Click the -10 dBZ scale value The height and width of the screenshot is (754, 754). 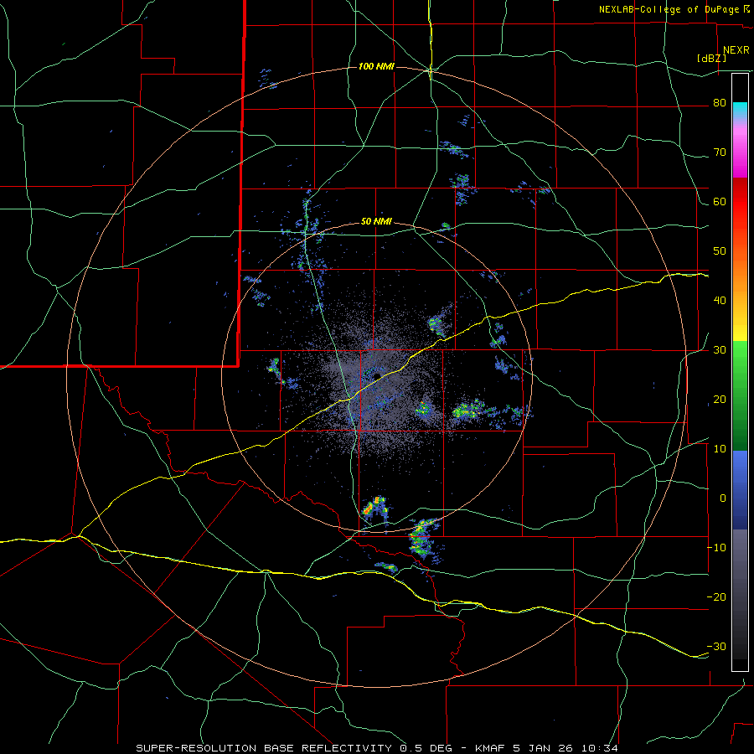(716, 548)
